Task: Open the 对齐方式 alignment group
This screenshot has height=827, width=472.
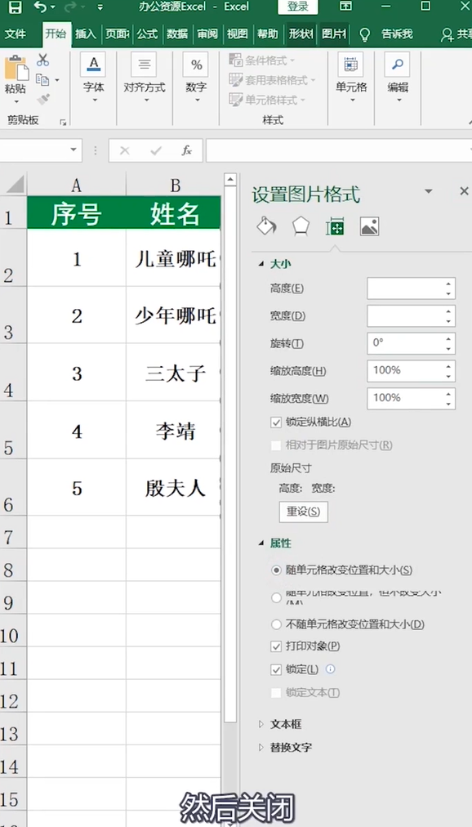Action: point(144,78)
